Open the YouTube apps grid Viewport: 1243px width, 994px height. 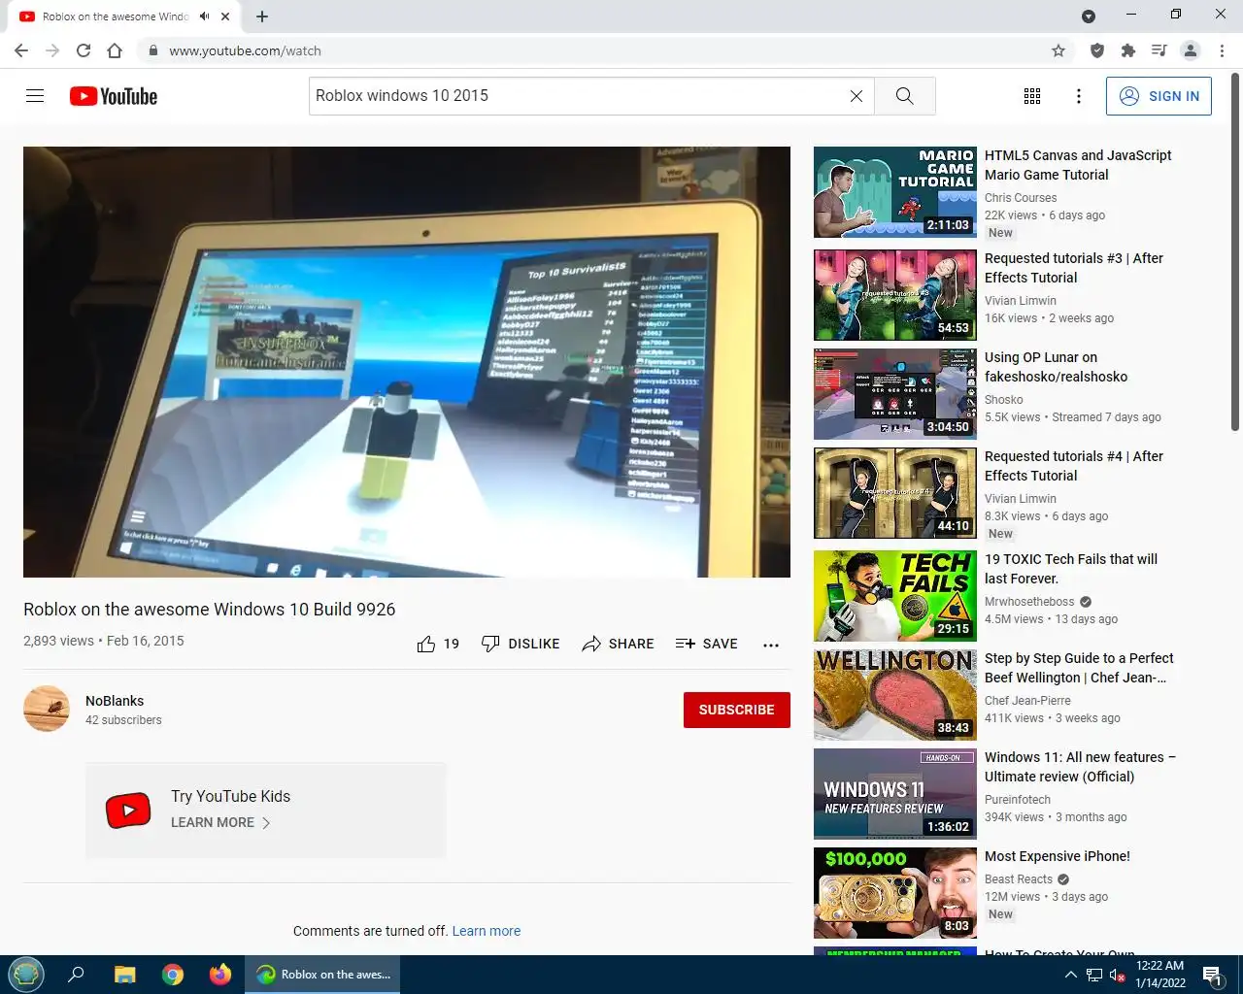click(x=1032, y=96)
